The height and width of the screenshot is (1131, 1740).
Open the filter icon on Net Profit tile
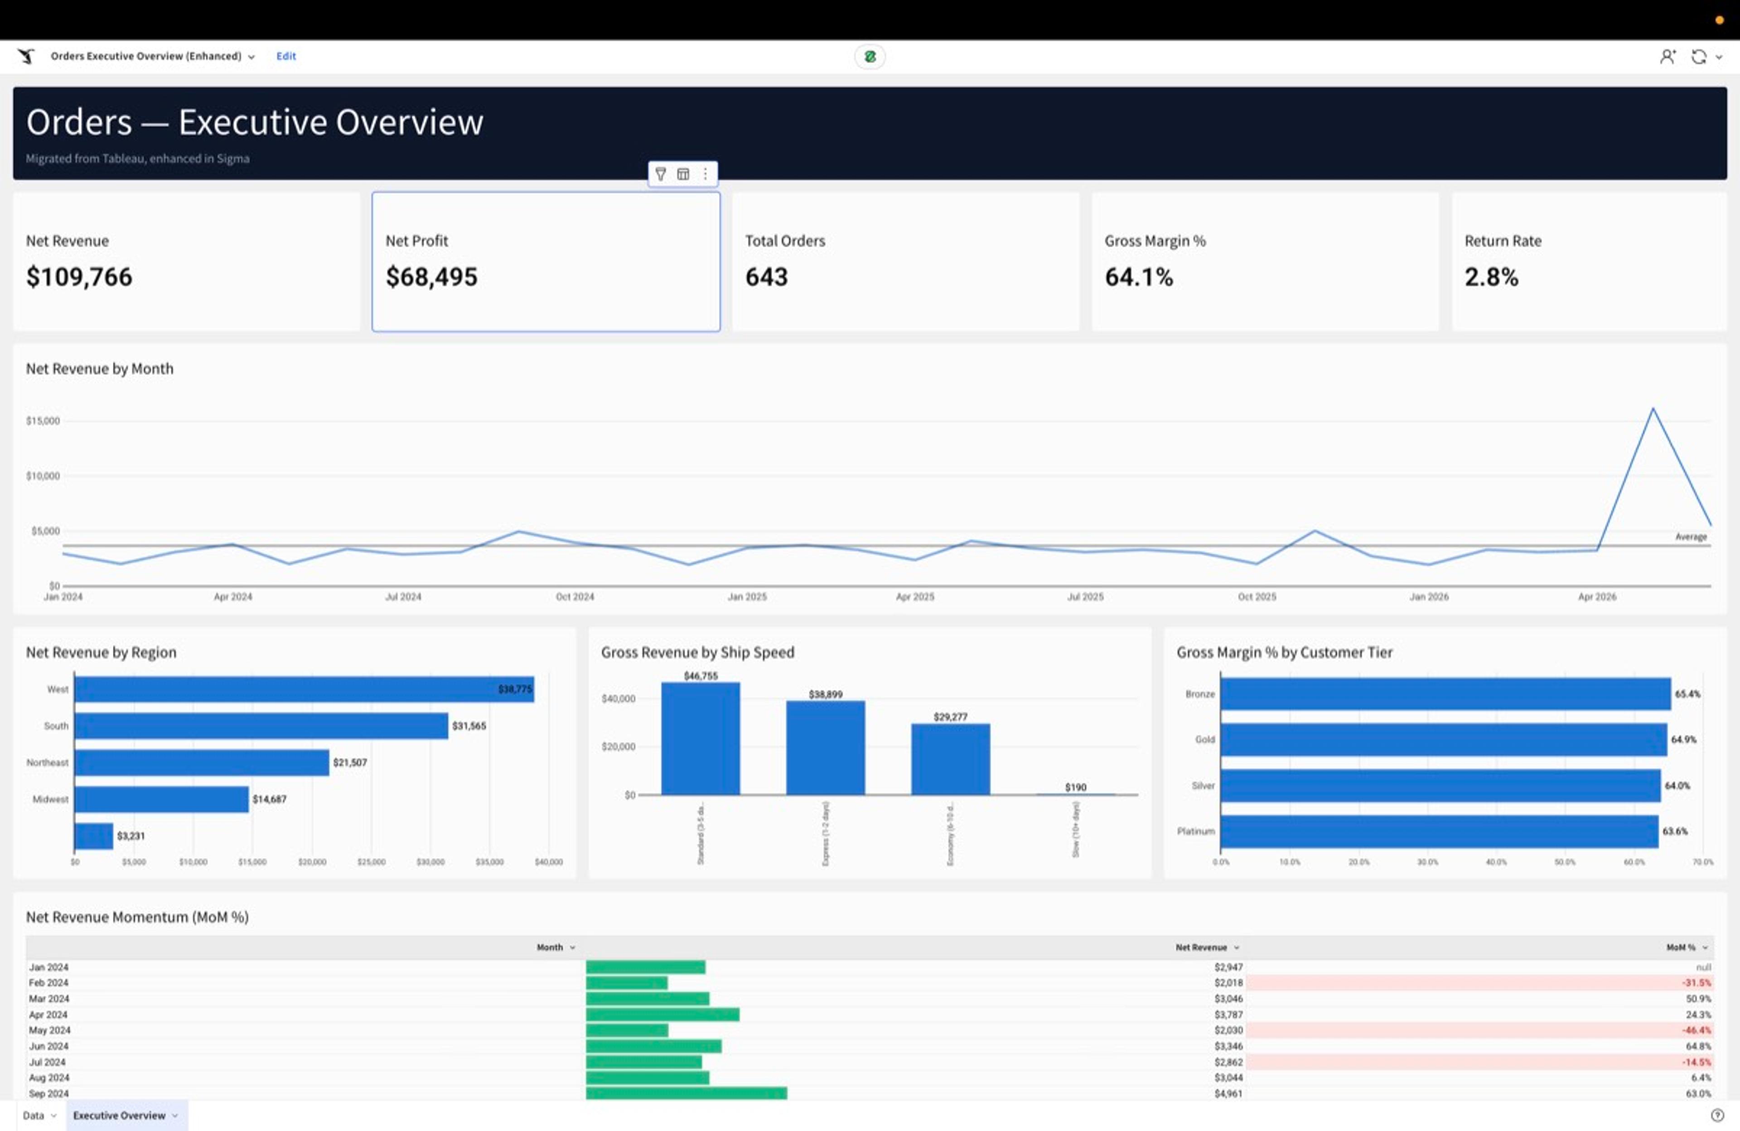coord(660,174)
